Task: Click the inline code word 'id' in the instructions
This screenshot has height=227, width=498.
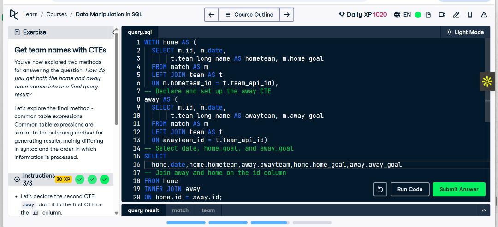Action: 36,213
